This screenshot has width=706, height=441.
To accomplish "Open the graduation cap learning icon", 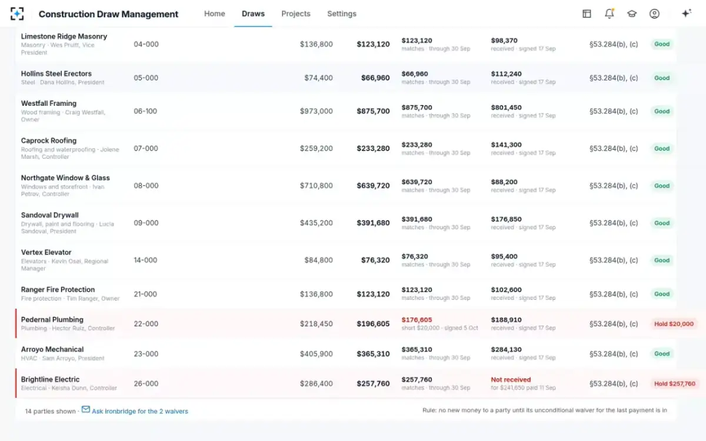I will [x=632, y=14].
